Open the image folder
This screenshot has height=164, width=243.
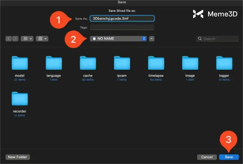[x=190, y=63]
